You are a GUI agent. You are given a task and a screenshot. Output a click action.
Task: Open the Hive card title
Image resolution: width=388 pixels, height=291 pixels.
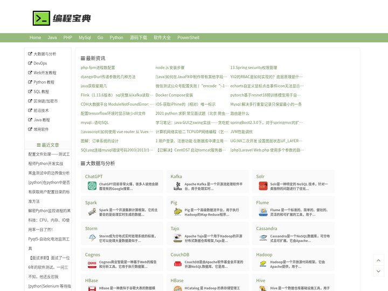261,280
